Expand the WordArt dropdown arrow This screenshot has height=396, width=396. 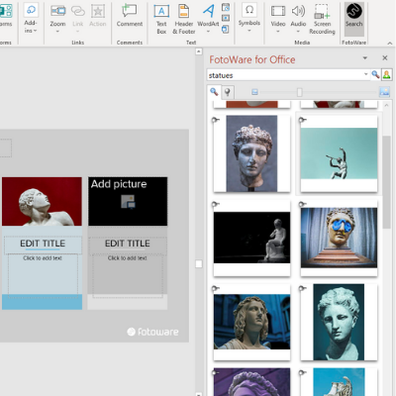click(x=208, y=32)
